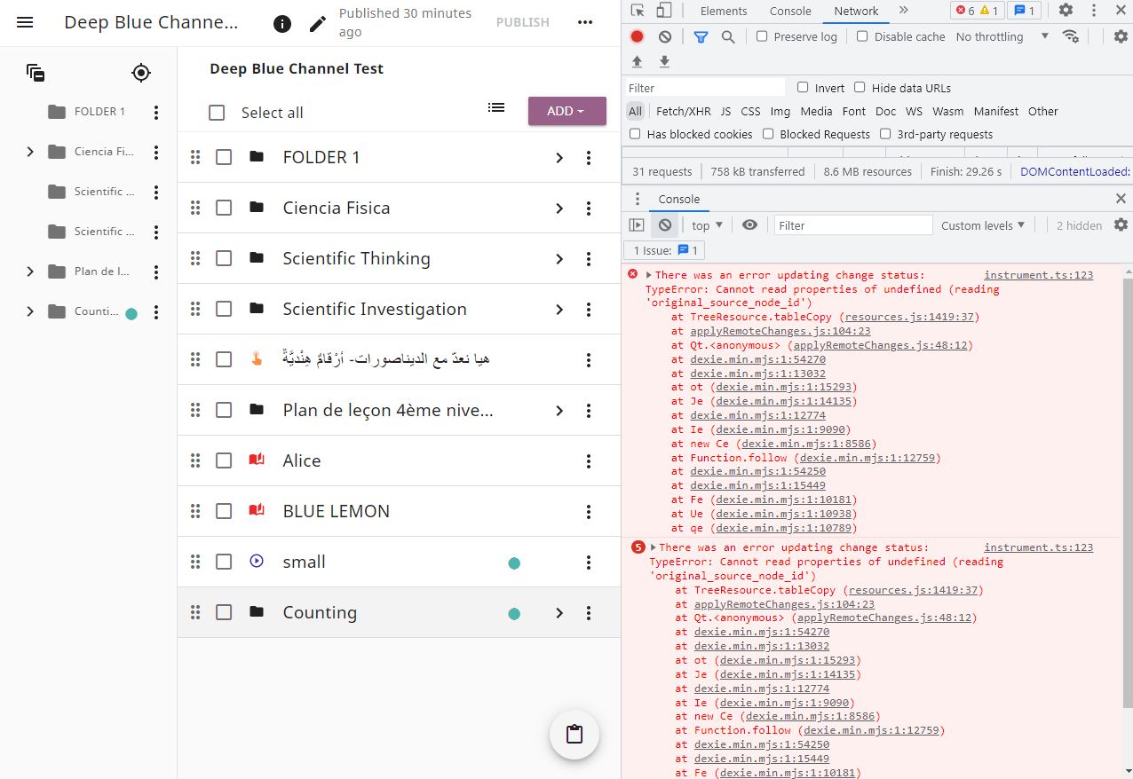1133x779 pixels.
Task: Click the jump-to-current-location target icon
Action: click(x=141, y=73)
